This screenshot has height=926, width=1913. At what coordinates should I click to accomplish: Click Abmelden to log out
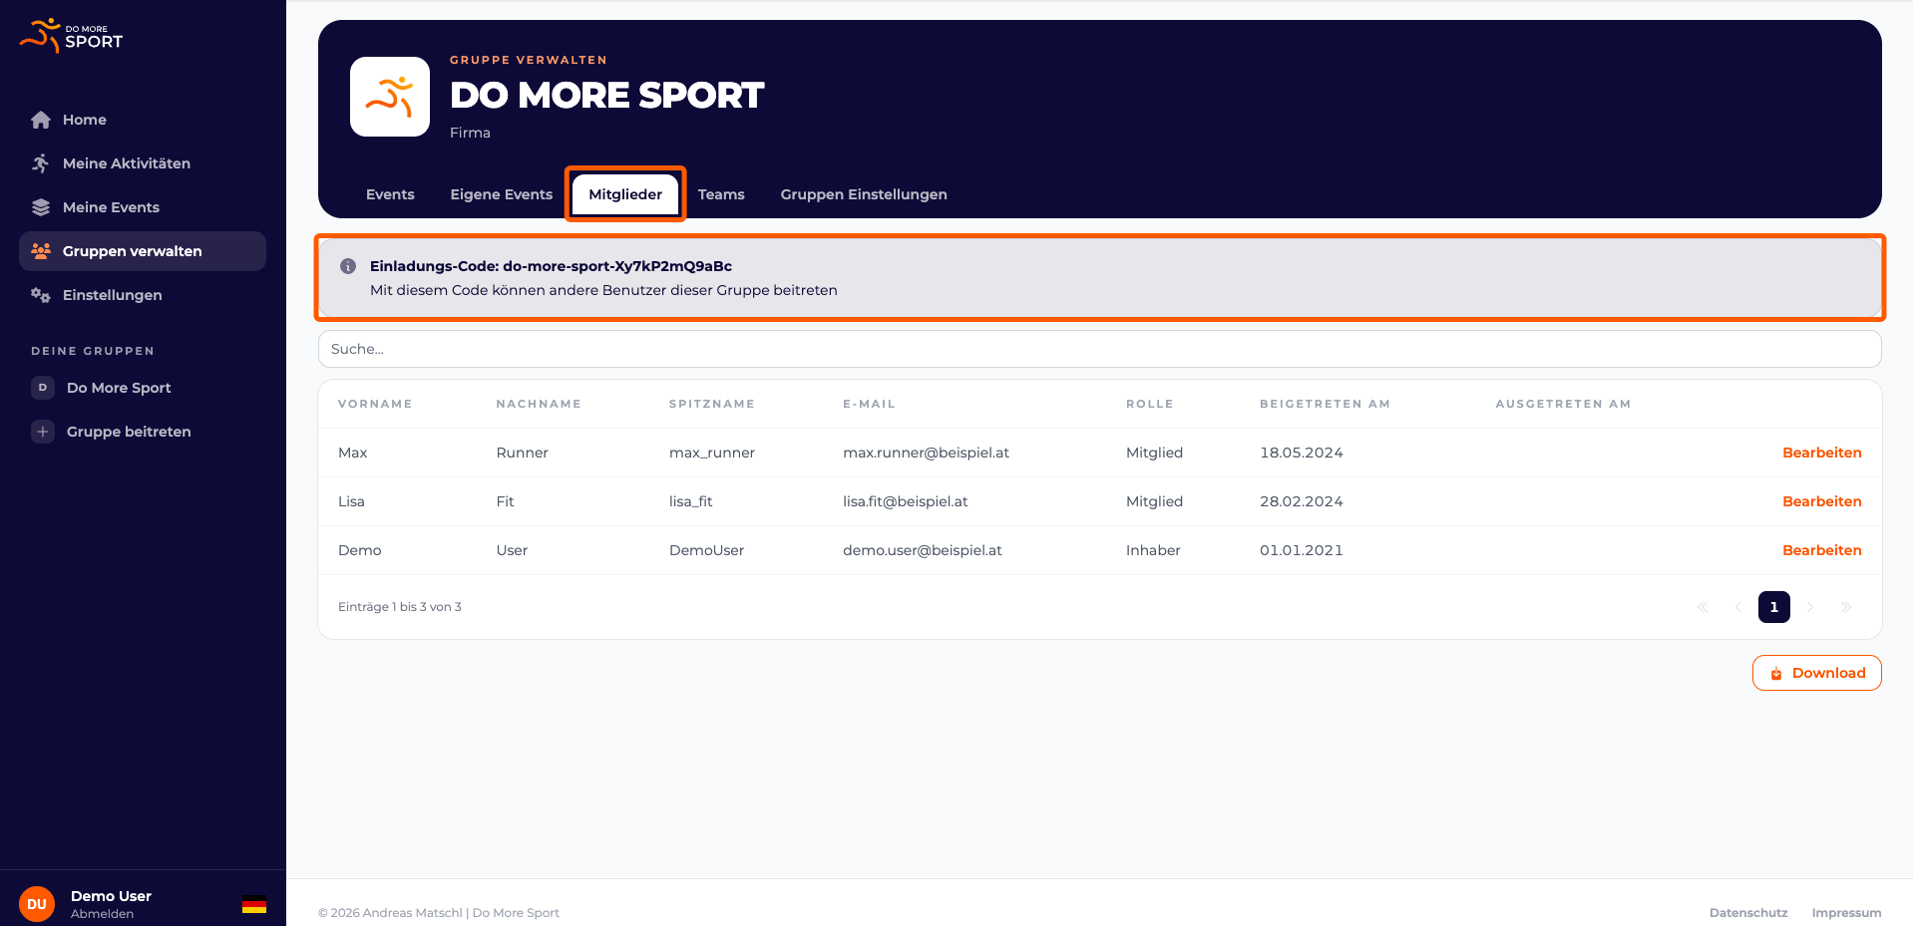[x=102, y=914]
